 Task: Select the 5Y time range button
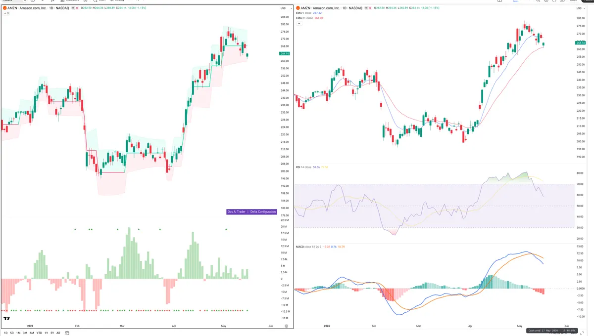52,333
